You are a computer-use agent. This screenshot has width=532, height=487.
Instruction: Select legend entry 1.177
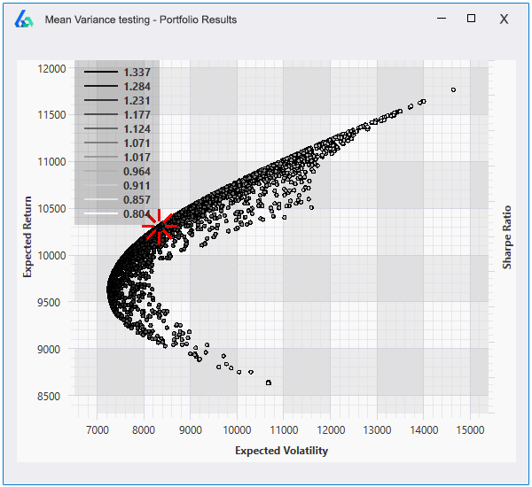[117, 115]
